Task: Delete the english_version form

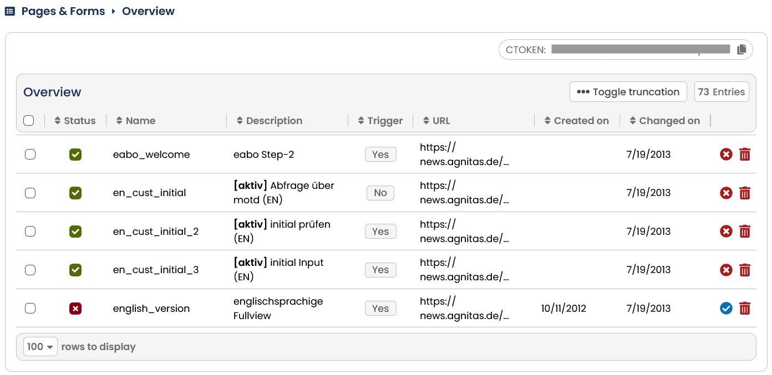Action: point(745,309)
